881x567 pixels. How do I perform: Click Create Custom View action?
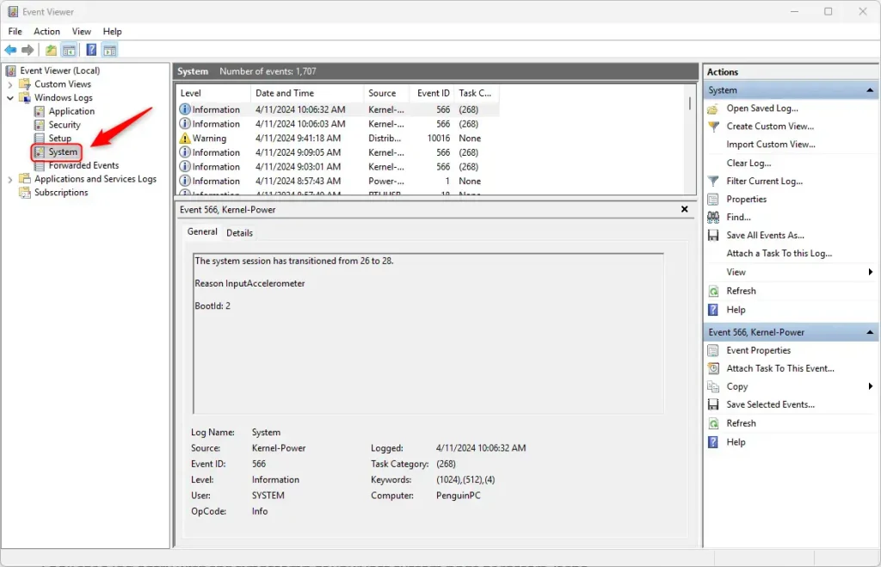(x=770, y=126)
